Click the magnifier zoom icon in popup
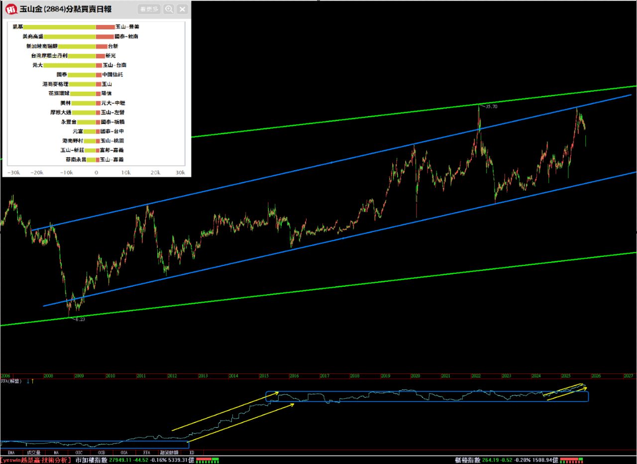637x464 pixels. click(x=169, y=9)
